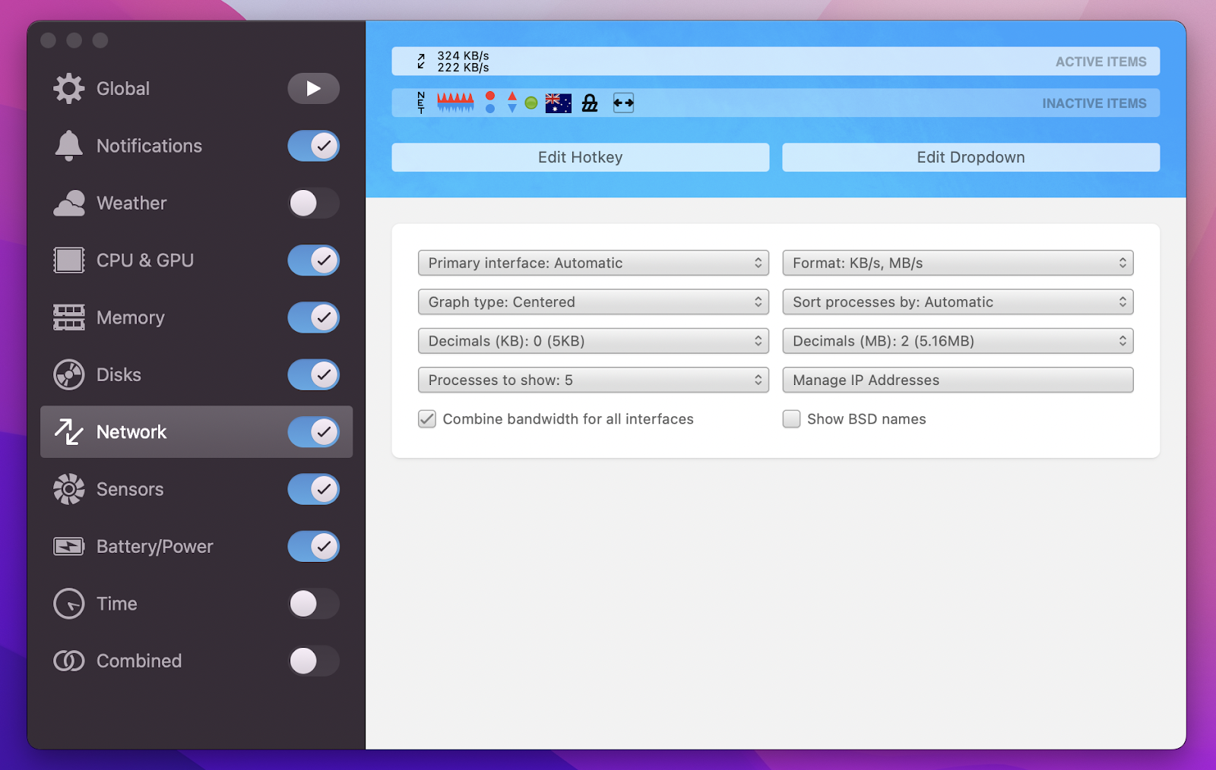Check the Show BSD names box

pyautogui.click(x=792, y=419)
